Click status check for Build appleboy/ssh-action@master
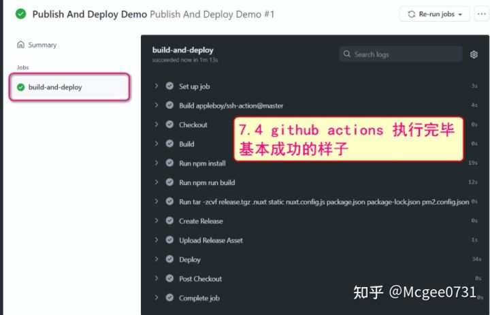The image size is (490, 315). [x=169, y=105]
